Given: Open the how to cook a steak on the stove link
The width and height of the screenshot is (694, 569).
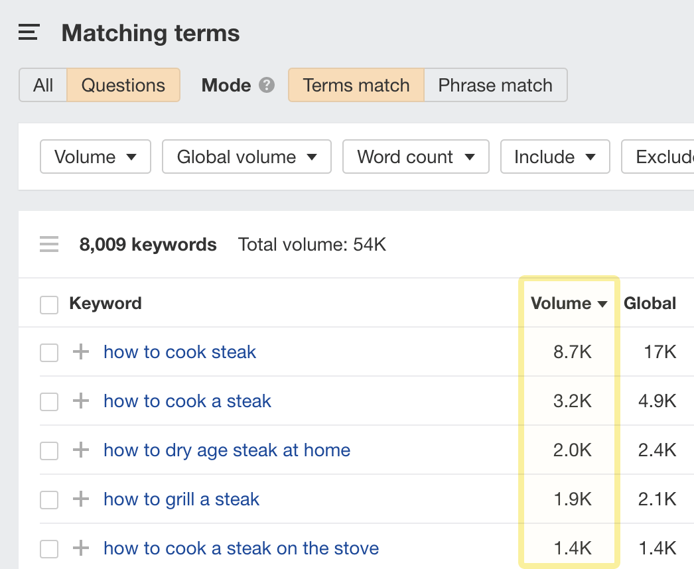Looking at the screenshot, I should coord(241,548).
